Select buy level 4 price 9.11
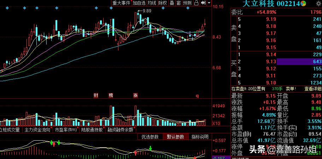The height and width of the screenshot is (159, 322). (271, 76)
